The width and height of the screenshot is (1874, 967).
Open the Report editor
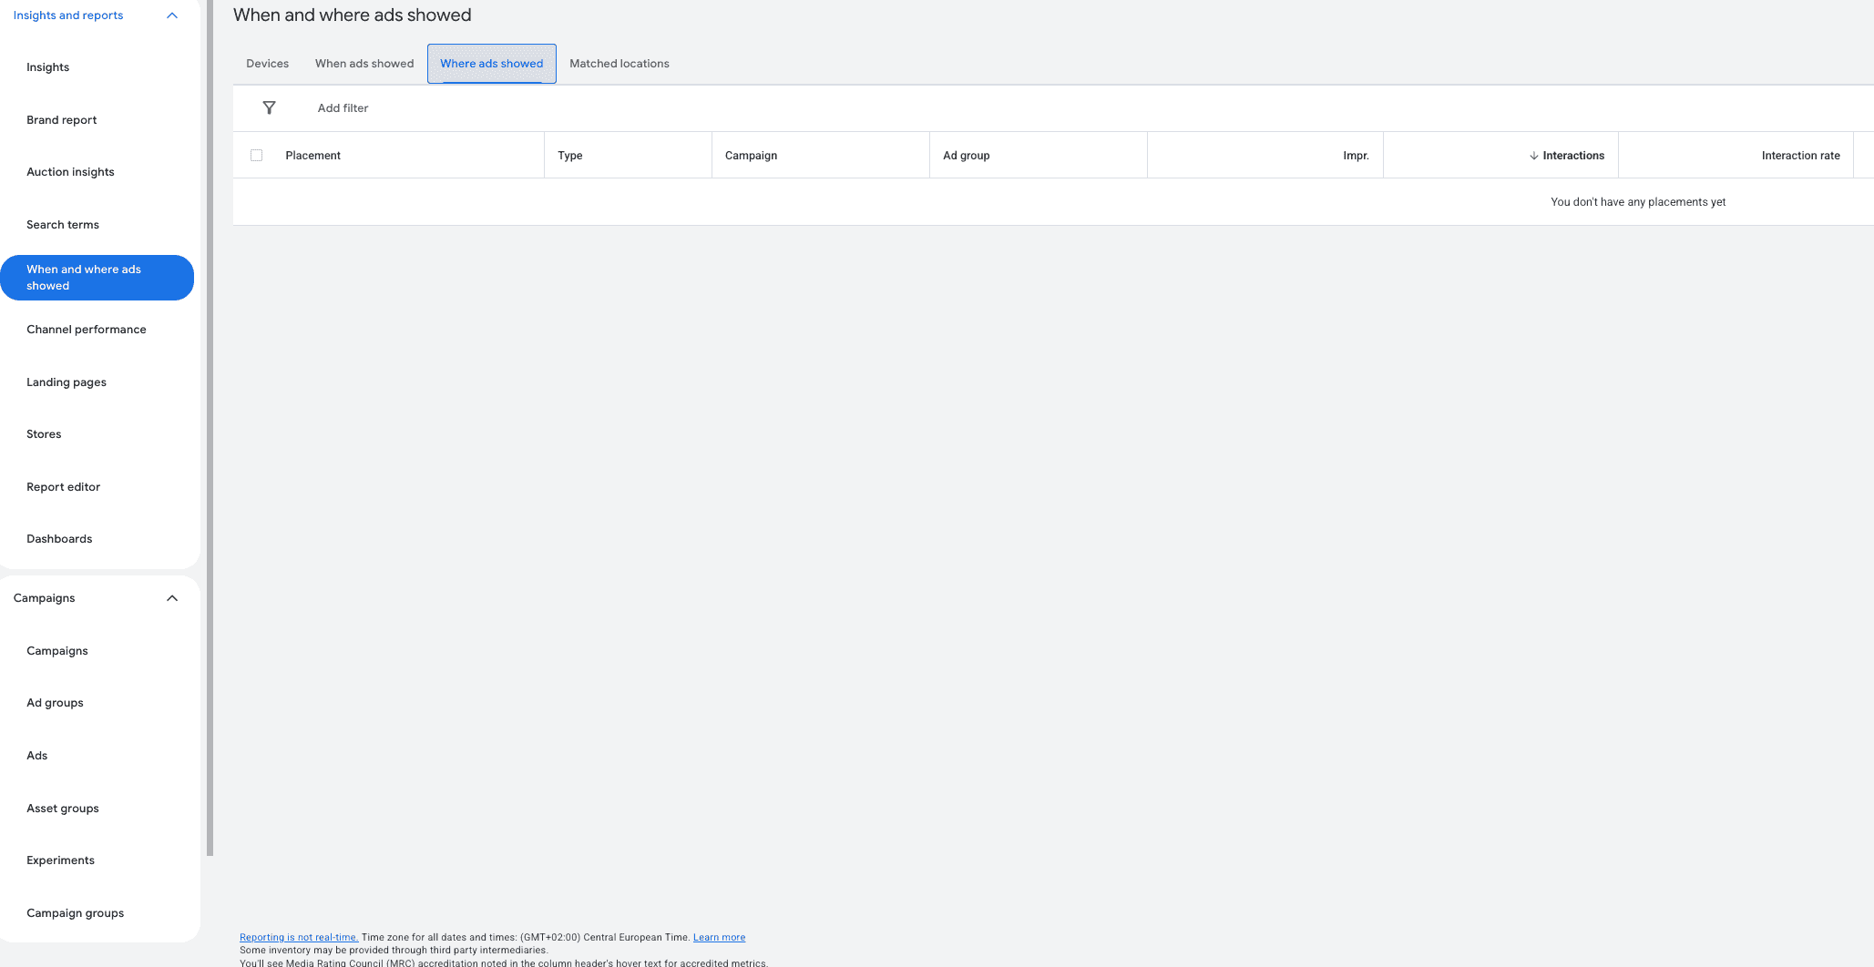click(x=63, y=487)
